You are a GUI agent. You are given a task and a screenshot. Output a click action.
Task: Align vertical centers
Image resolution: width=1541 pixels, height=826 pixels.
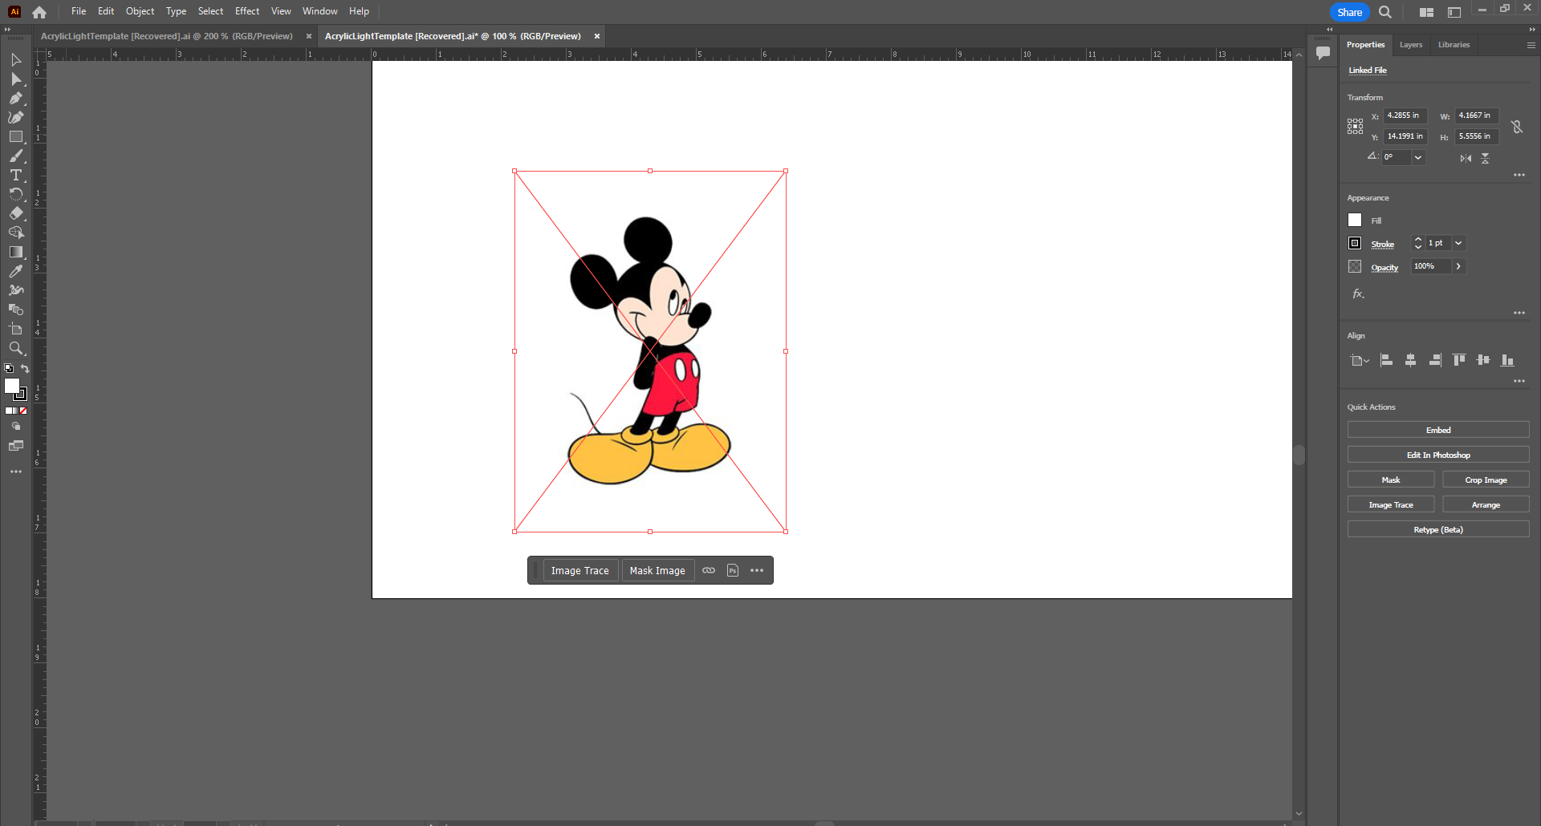click(1483, 360)
